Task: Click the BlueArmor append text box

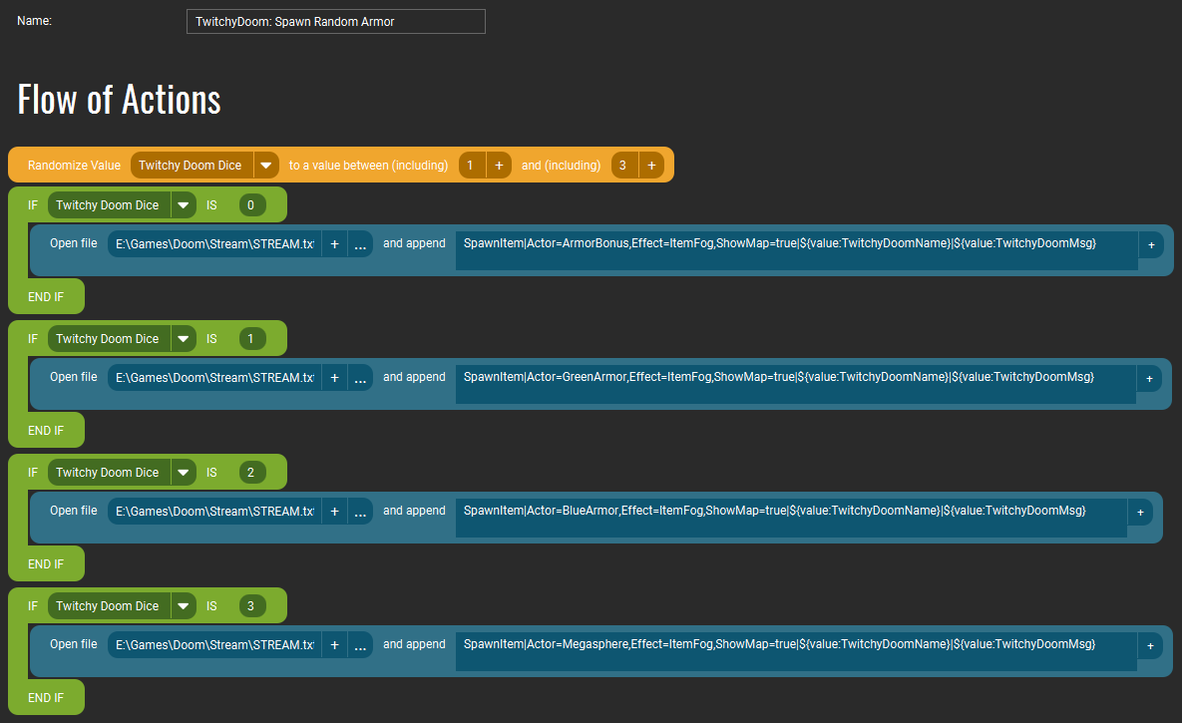Action: tap(792, 518)
